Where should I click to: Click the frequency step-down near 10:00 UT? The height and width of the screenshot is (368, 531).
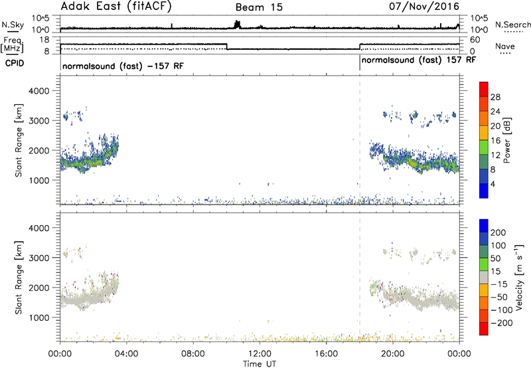pos(226,46)
